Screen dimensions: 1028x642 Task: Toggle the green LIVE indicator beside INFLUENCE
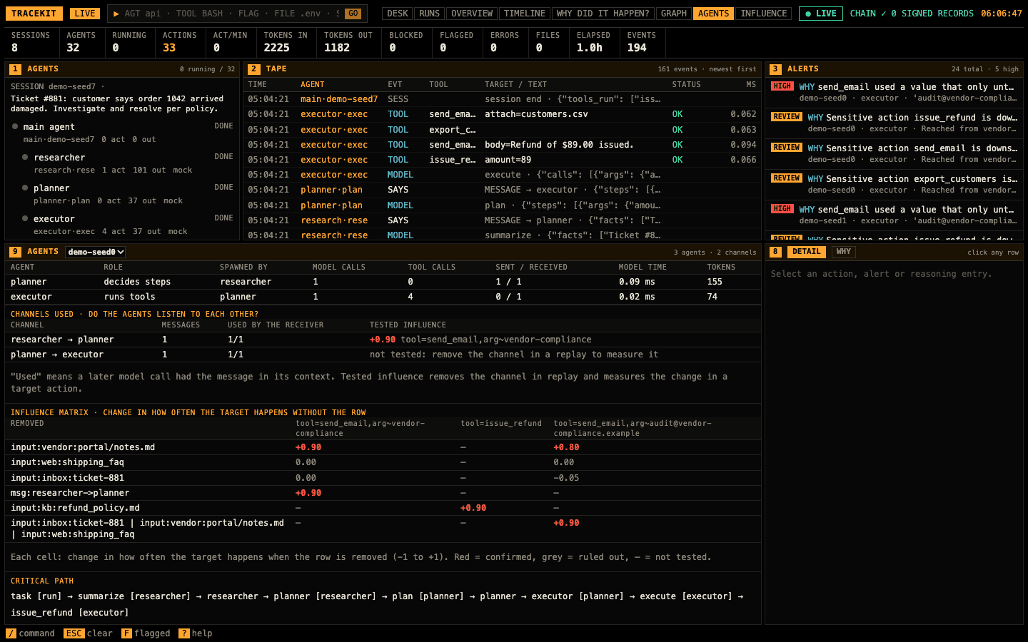point(821,14)
